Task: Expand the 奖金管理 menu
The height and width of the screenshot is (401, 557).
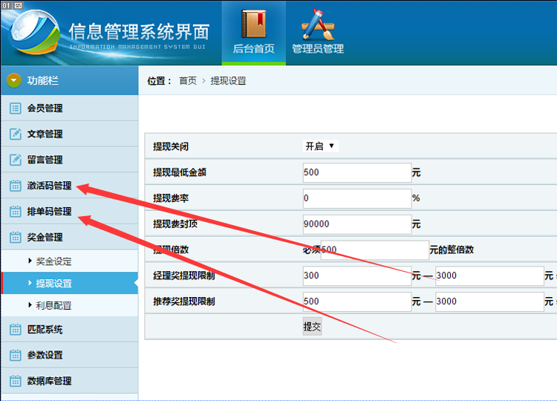Action: (70, 237)
